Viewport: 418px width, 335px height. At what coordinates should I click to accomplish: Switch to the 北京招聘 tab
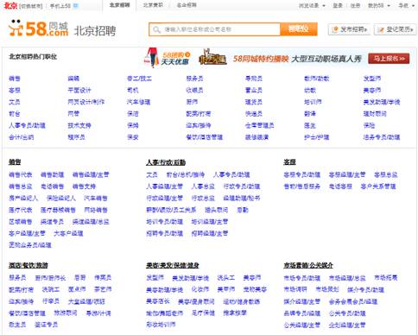[x=119, y=5]
